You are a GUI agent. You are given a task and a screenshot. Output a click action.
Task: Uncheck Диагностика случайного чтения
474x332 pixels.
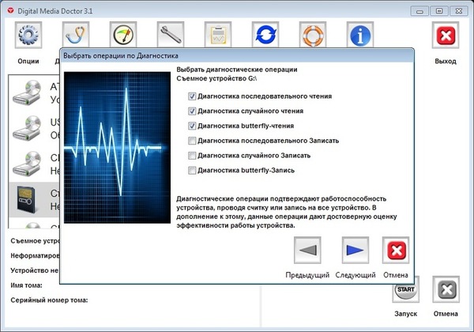coord(192,111)
